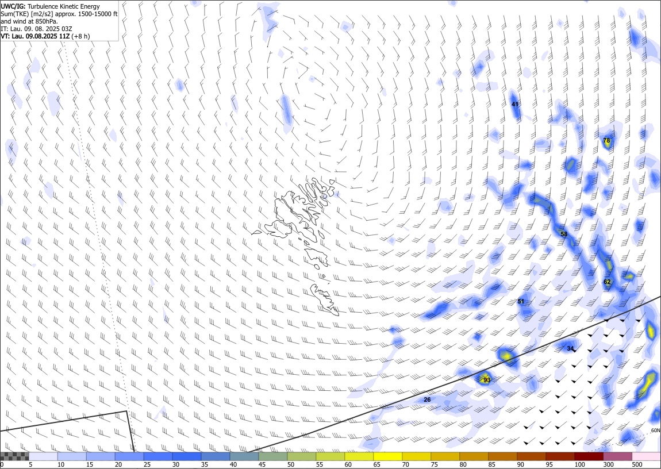Select the legend tick label '75'

435,464
